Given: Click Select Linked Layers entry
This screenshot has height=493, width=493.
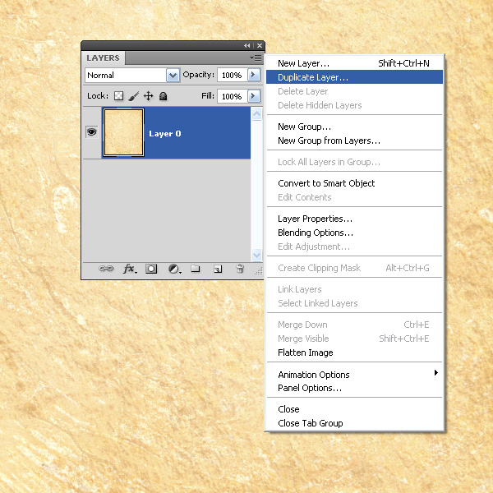Looking at the screenshot, I should pyautogui.click(x=354, y=303).
